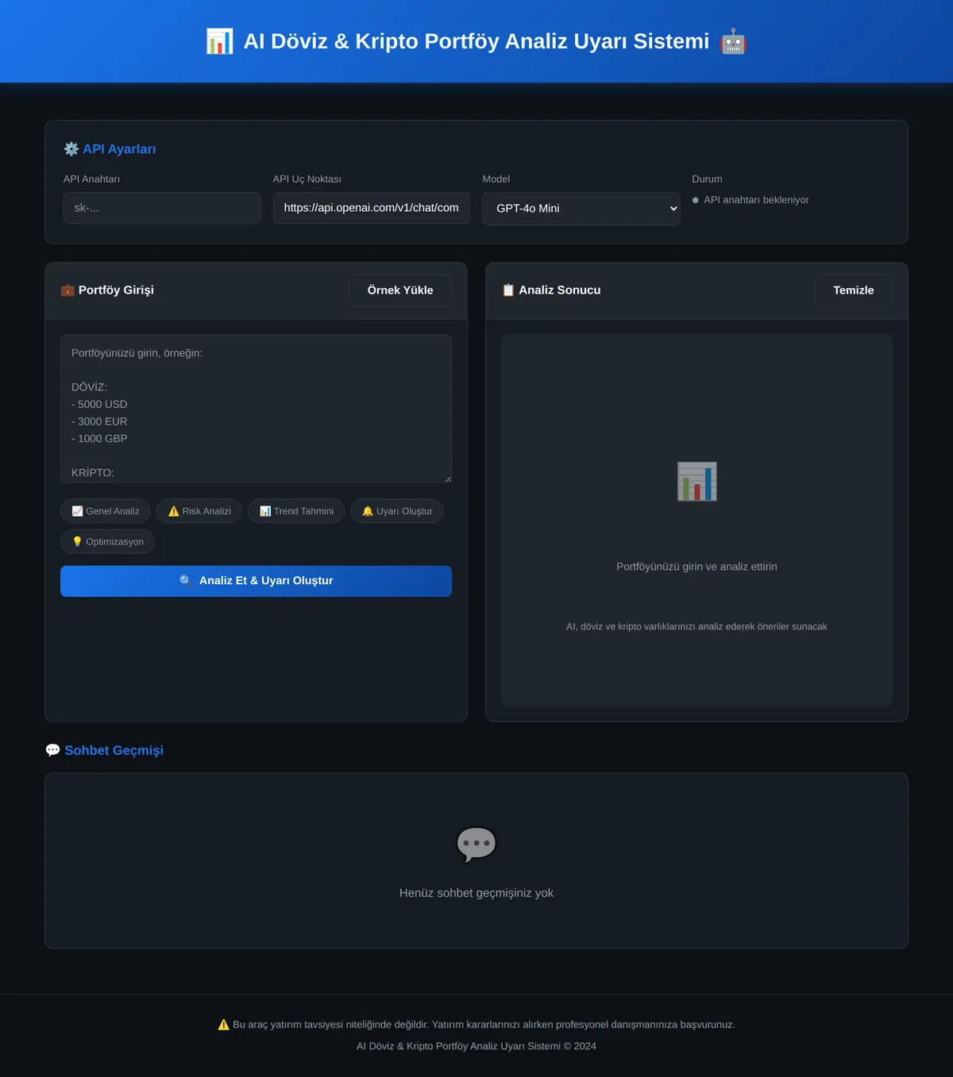Click the clipboard icon beside Analiz Sonucu
The image size is (953, 1077).
508,290
